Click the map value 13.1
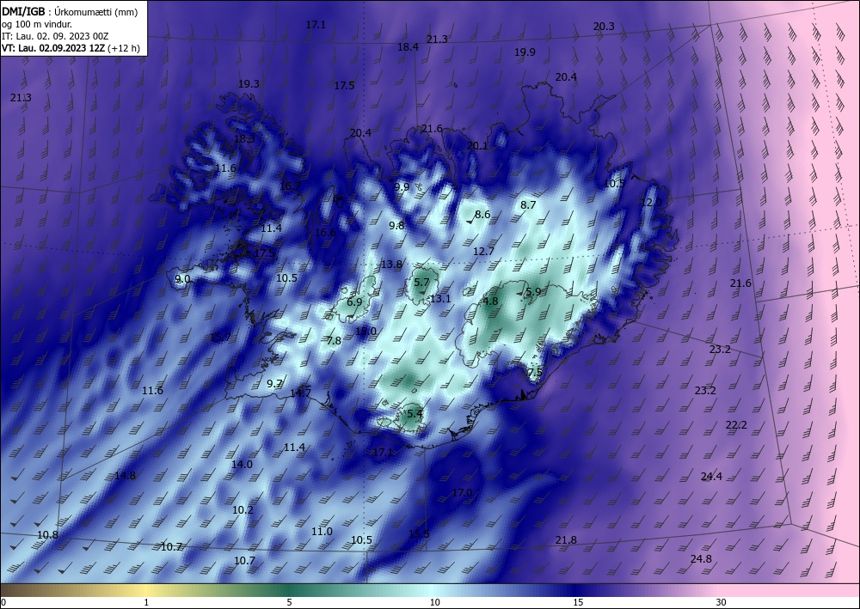Screen dimensions: 860x609 click(440, 299)
